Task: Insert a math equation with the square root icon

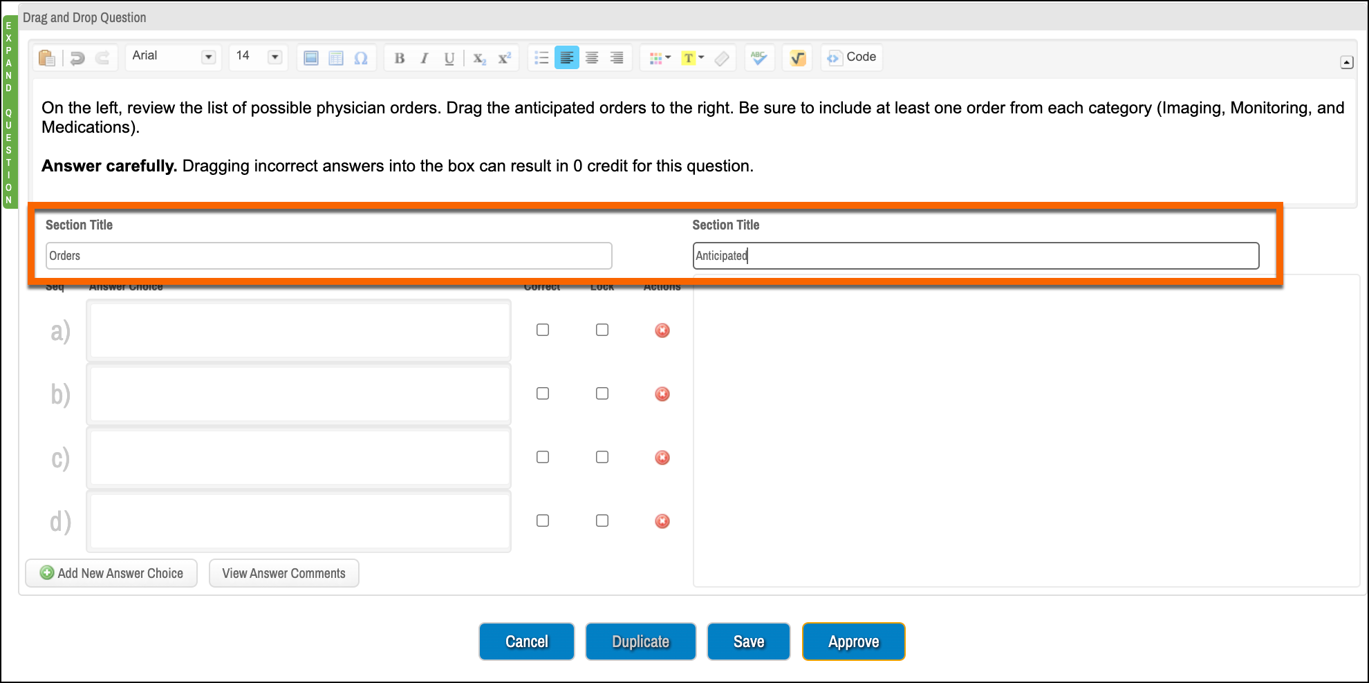Action: tap(797, 58)
